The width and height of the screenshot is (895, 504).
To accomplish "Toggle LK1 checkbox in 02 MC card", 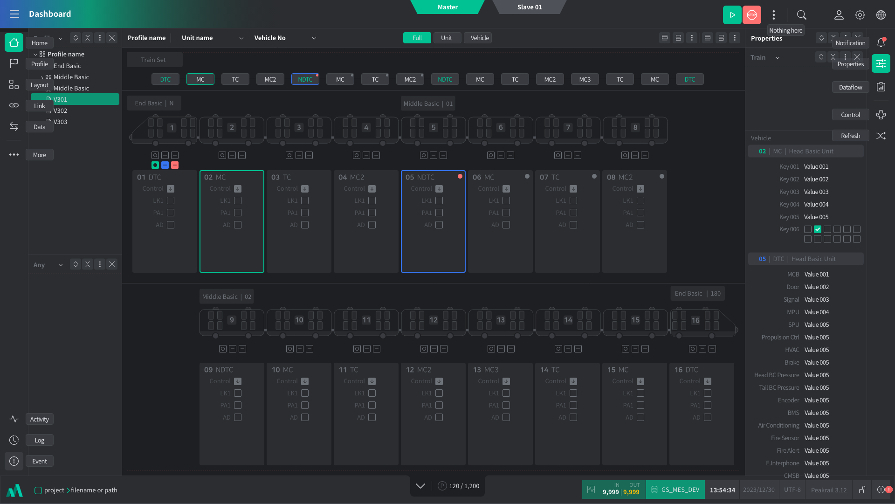I will tap(238, 200).
